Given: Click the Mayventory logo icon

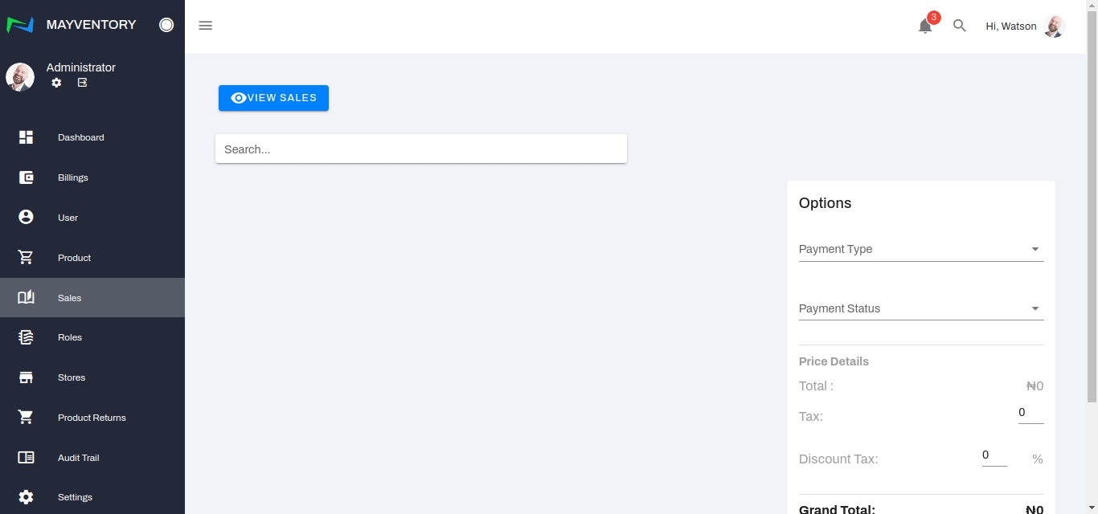Looking at the screenshot, I should pyautogui.click(x=20, y=25).
